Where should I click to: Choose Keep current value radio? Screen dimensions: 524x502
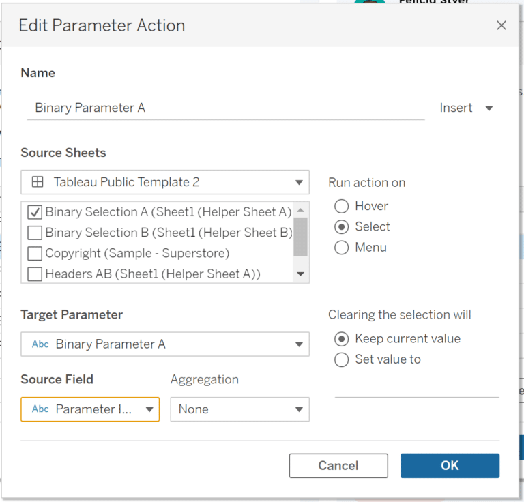pyautogui.click(x=342, y=339)
